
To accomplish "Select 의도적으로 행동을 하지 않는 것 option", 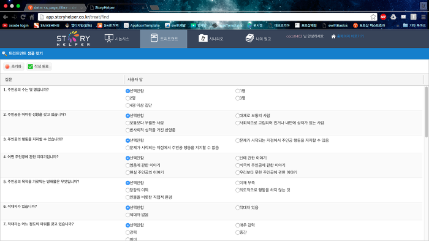I will [238, 190].
